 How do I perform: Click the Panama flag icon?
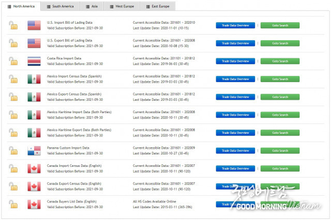[x=34, y=151]
